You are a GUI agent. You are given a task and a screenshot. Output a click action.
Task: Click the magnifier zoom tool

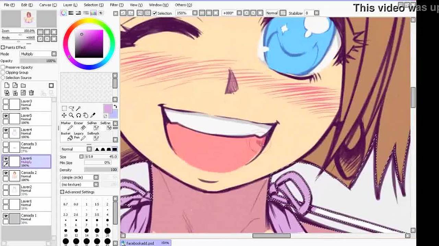point(71,115)
